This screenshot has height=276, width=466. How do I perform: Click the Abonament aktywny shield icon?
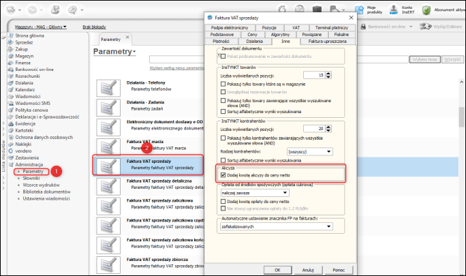click(426, 10)
